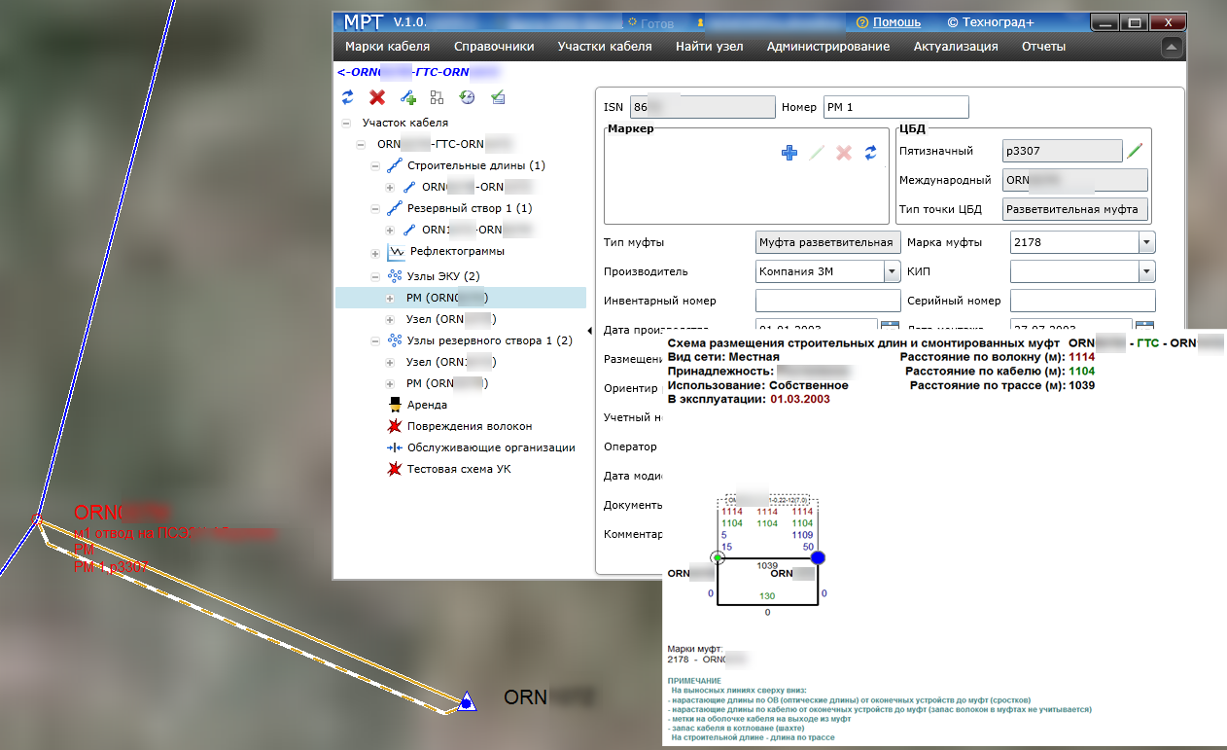Select Обслуживающие организации in the tree
This screenshot has width=1227, height=750.
(x=491, y=447)
